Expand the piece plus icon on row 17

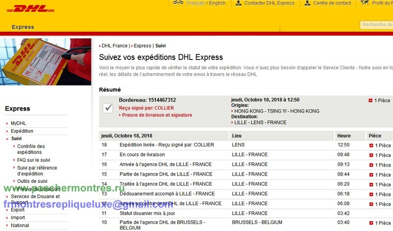371,155
